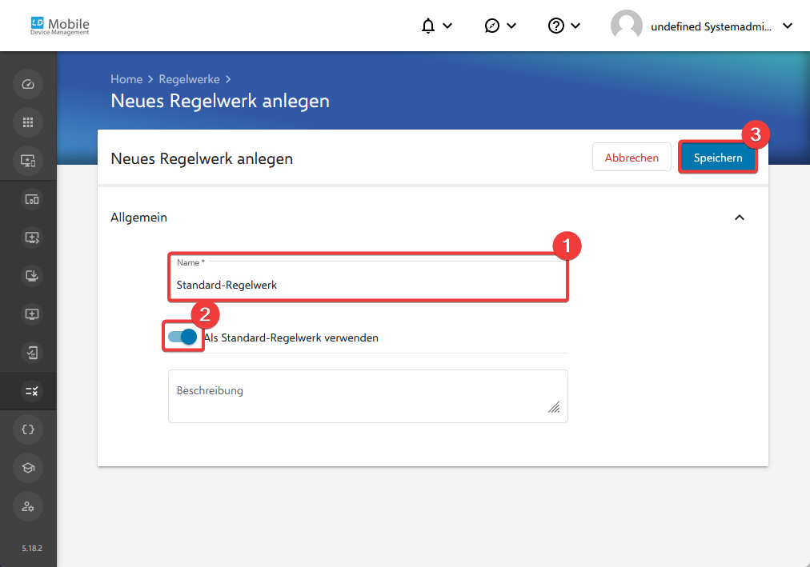Click the Als Standard-Regelwerk verwenden label
Image resolution: width=810 pixels, height=567 pixels.
pos(291,338)
